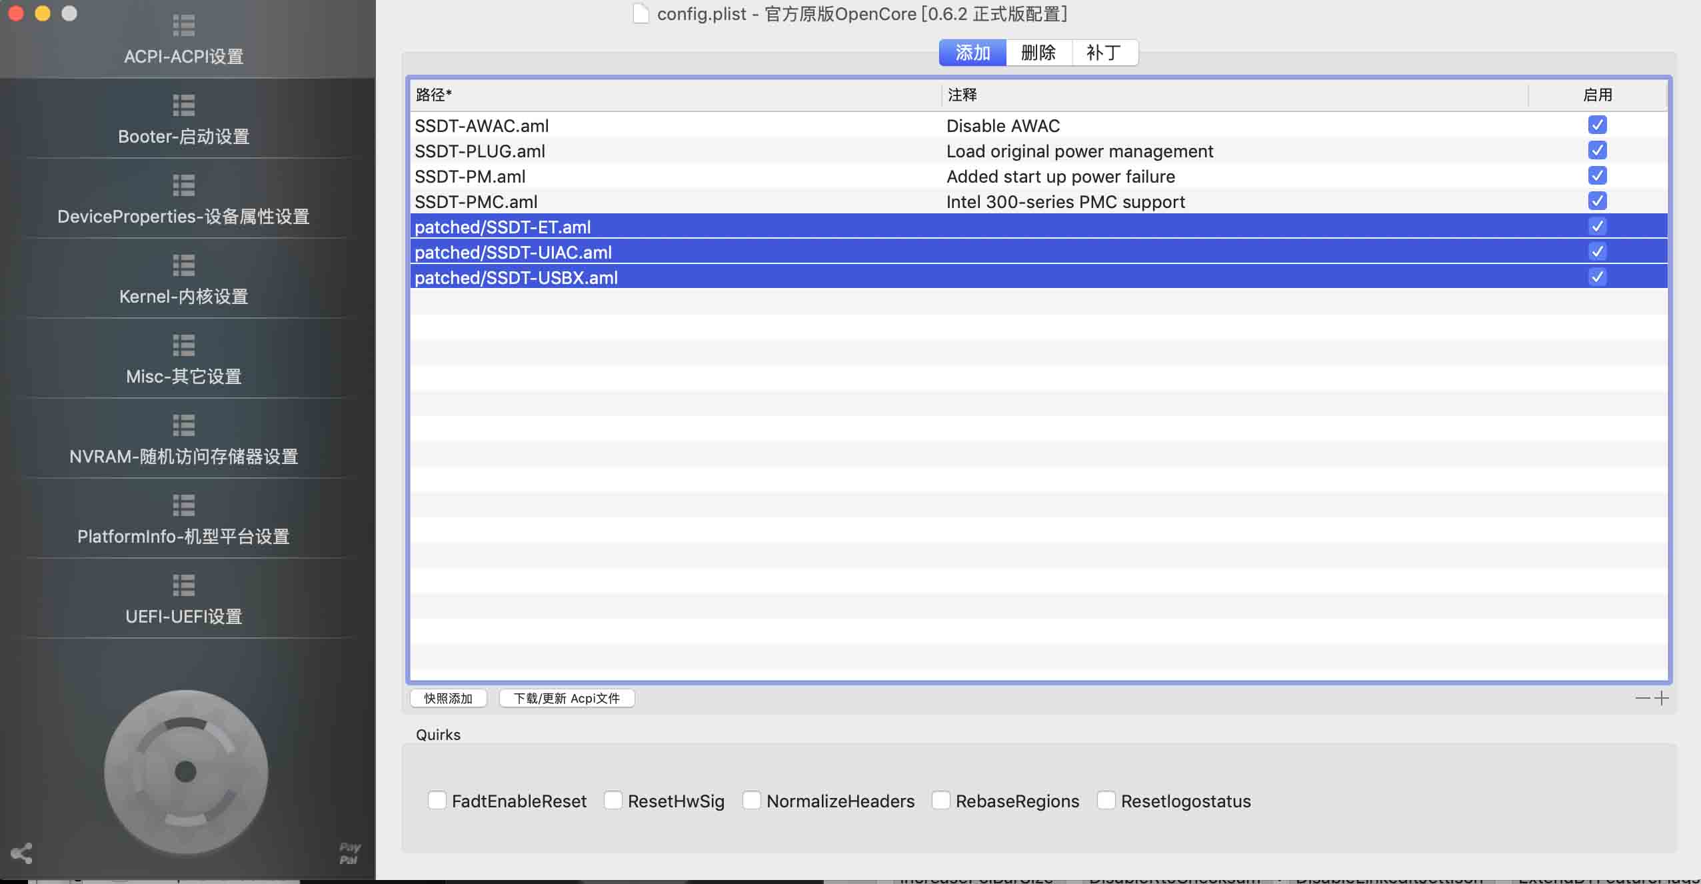Disable the SSDT-AWAC.aml enabled checkbox
Screen dimensions: 1701x884
point(1597,125)
